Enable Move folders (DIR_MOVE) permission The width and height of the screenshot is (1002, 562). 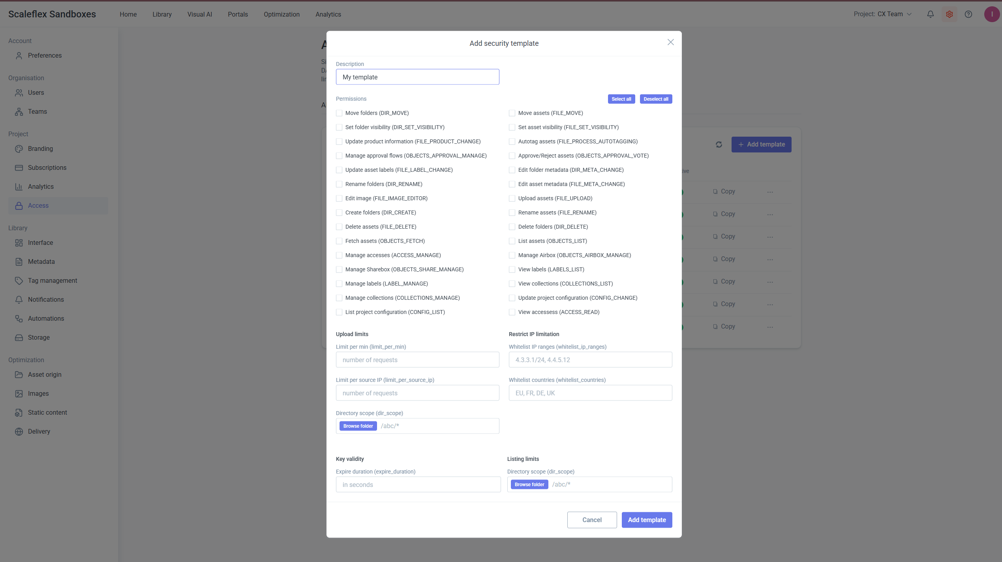(339, 113)
